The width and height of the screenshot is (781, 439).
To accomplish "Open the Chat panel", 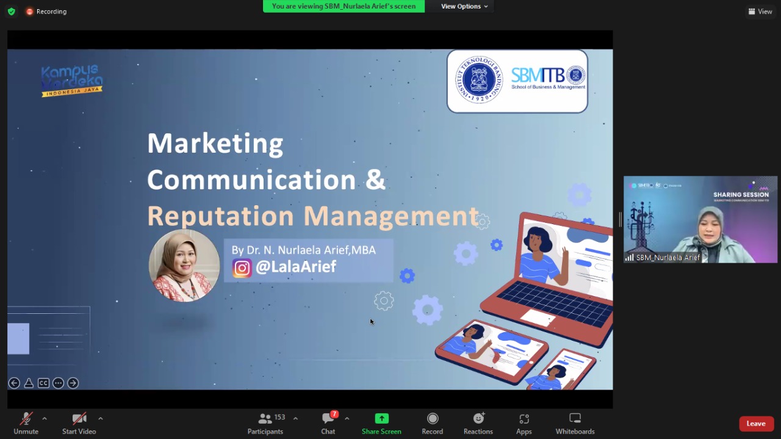I will tap(328, 424).
